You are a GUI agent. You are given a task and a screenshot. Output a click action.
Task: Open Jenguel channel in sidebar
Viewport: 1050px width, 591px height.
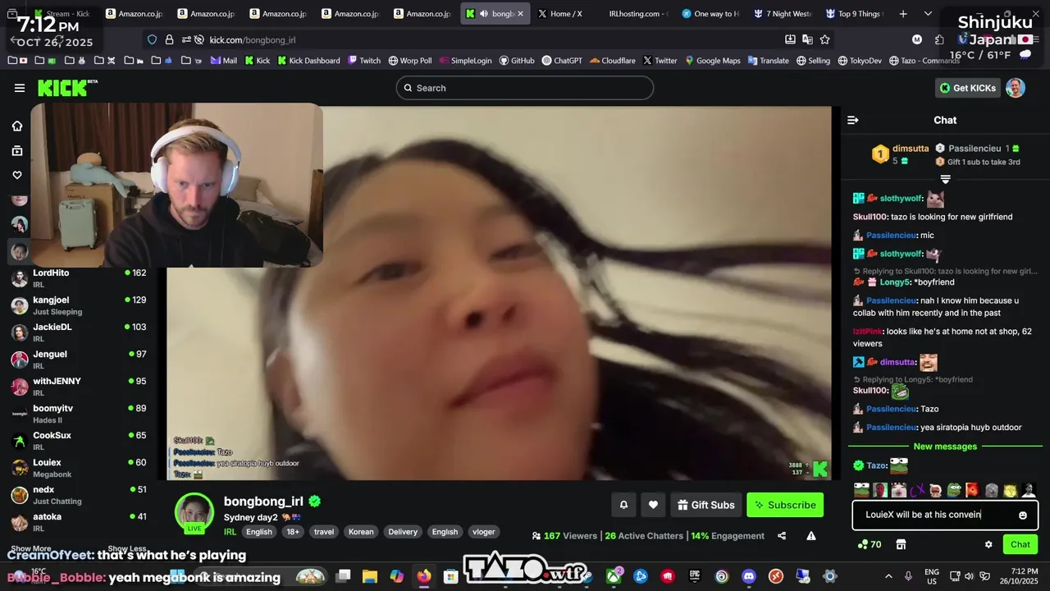click(x=78, y=360)
